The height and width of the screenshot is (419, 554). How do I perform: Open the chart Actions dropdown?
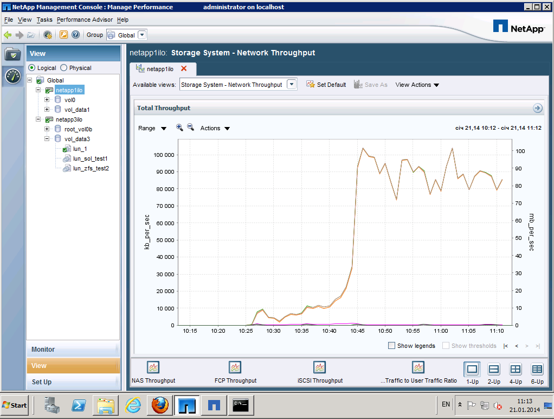tap(215, 128)
